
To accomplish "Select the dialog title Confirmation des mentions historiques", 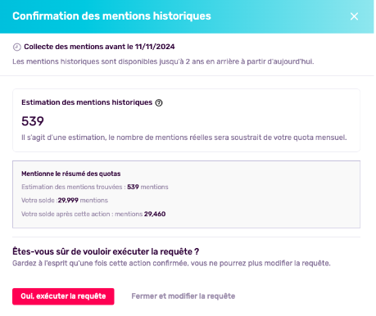I will tap(111, 16).
